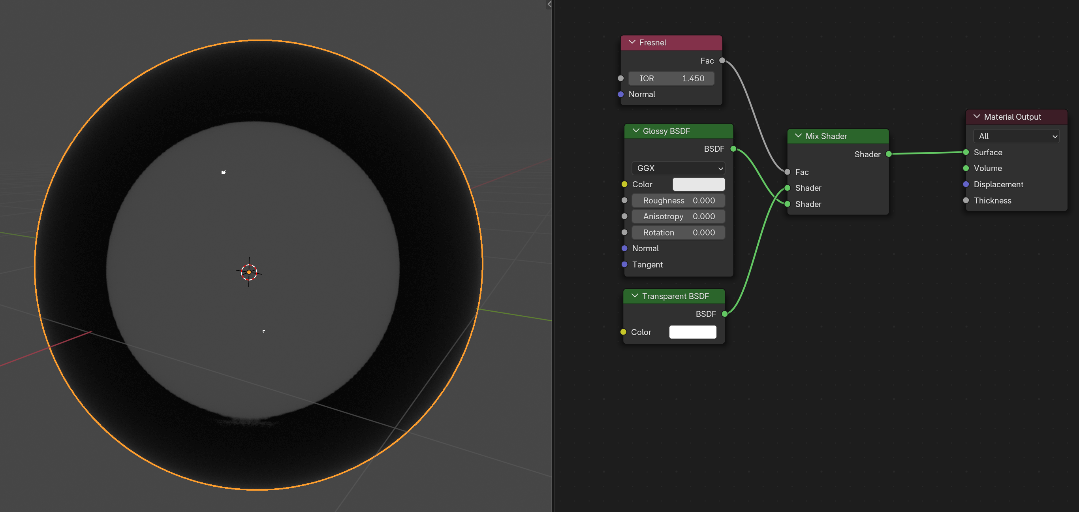Click the Fresnel IOR value field
The height and width of the screenshot is (512, 1079).
(x=671, y=78)
